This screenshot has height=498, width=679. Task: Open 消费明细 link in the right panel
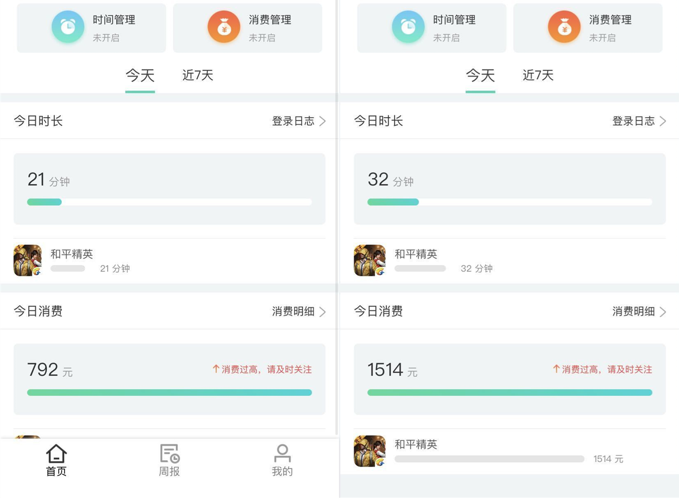pyautogui.click(x=634, y=311)
